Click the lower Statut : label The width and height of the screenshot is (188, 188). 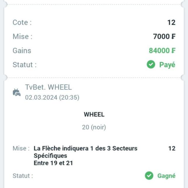coord(23,176)
